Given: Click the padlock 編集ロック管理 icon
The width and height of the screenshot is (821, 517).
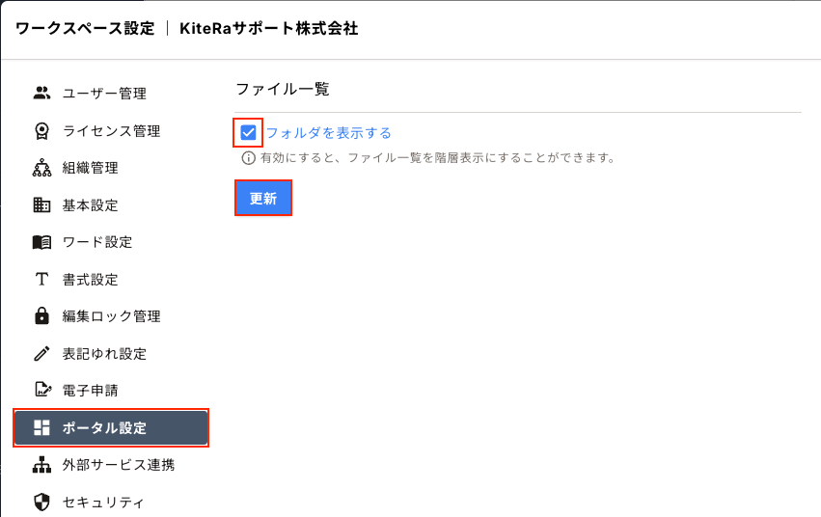Looking at the screenshot, I should (x=41, y=316).
